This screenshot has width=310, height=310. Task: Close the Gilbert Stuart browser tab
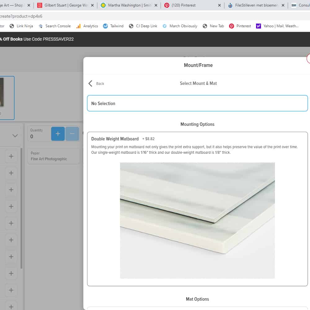[92, 5]
